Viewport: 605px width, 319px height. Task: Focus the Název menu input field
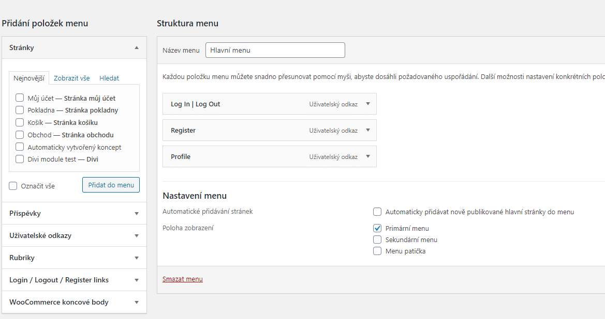[x=275, y=50]
